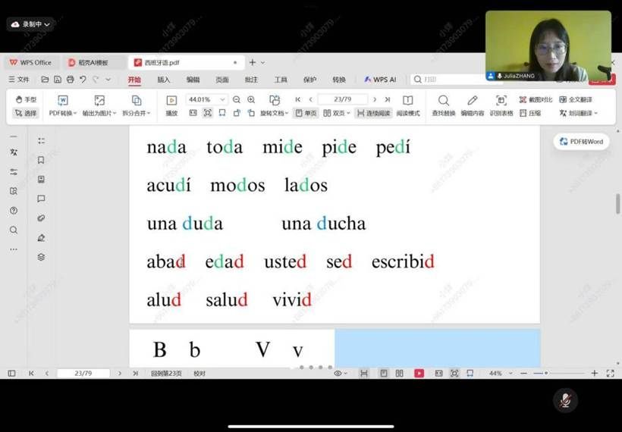Open the comments speech bubble sidebar icon
The height and width of the screenshot is (432, 622).
[41, 199]
